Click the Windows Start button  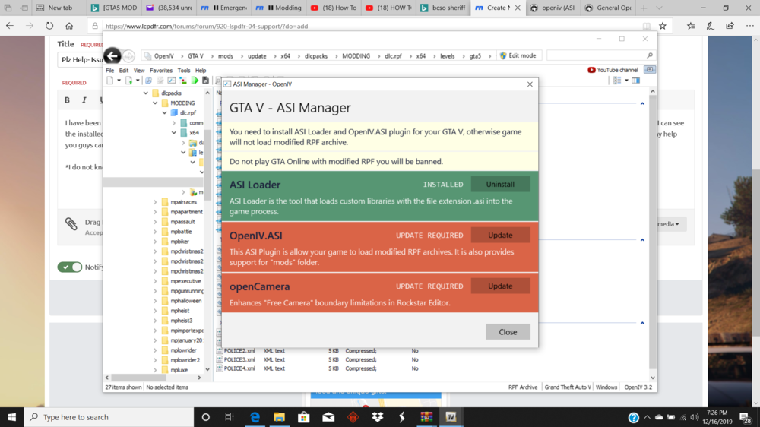coord(11,417)
